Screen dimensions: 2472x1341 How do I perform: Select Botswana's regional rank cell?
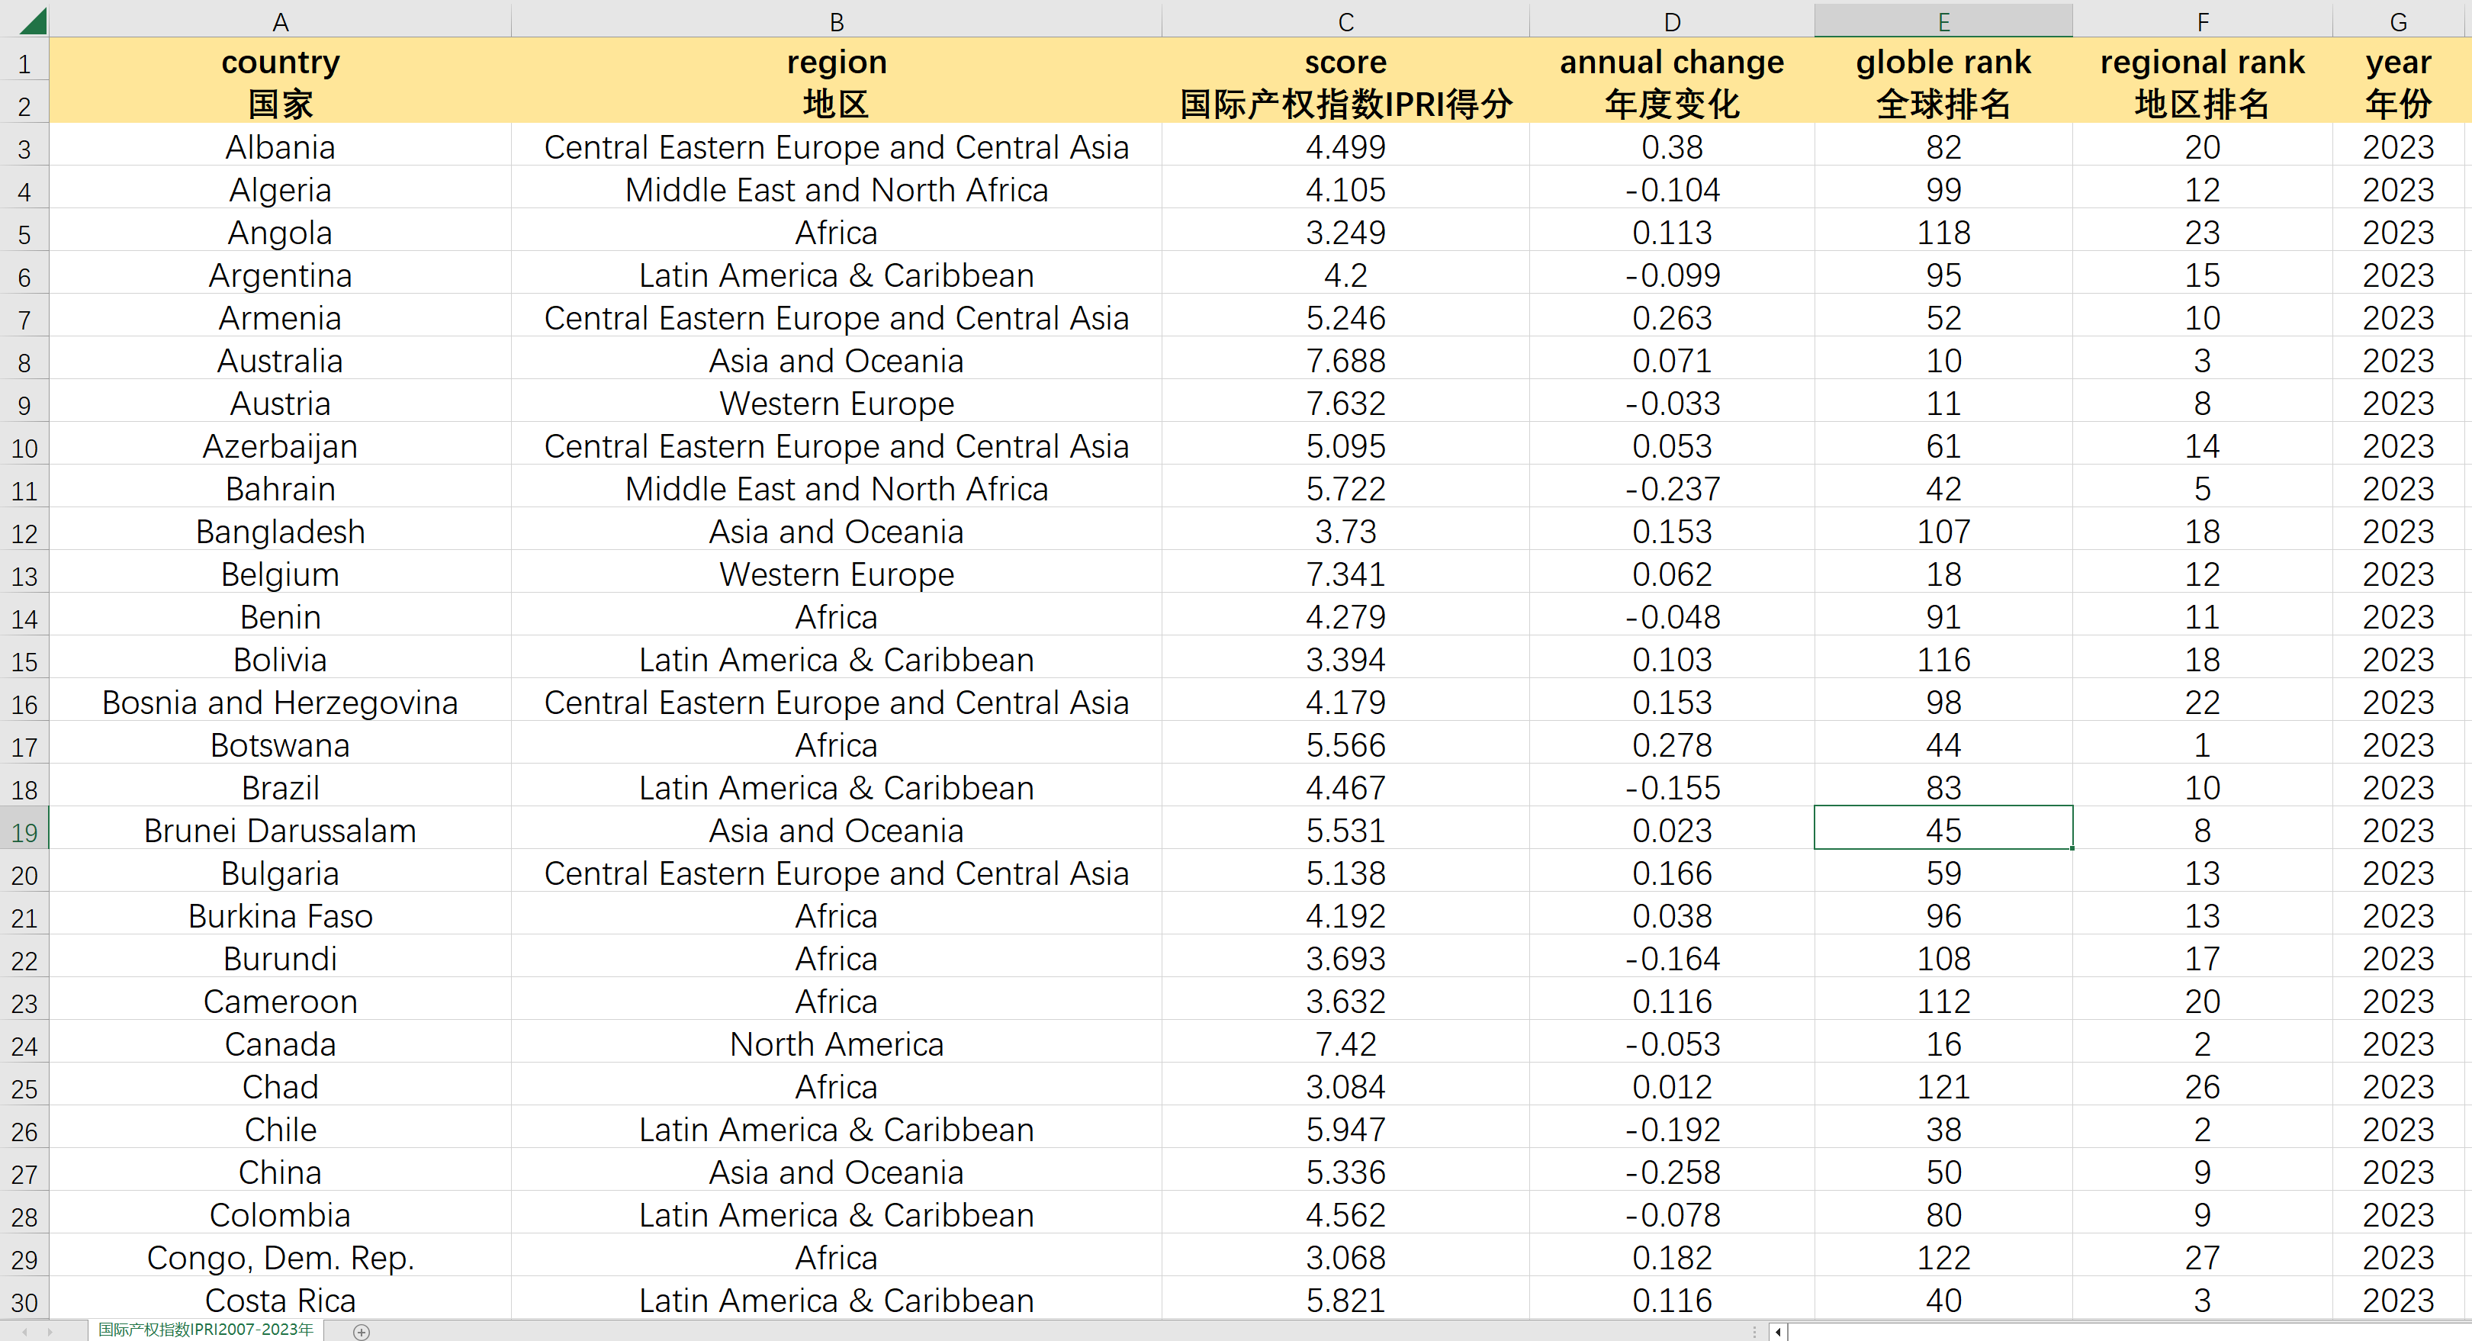[2201, 745]
